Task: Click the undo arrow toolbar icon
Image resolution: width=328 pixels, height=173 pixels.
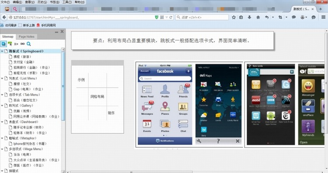Action: pos(267,17)
